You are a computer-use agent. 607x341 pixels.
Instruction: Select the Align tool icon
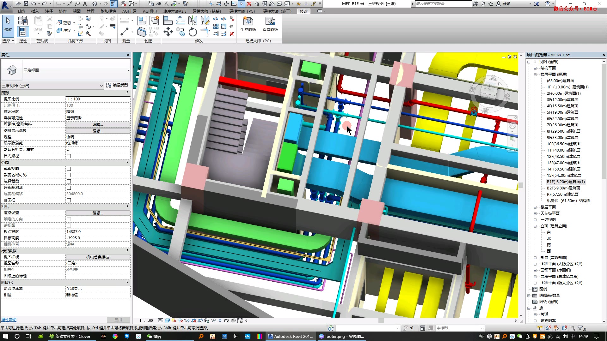(x=168, y=21)
